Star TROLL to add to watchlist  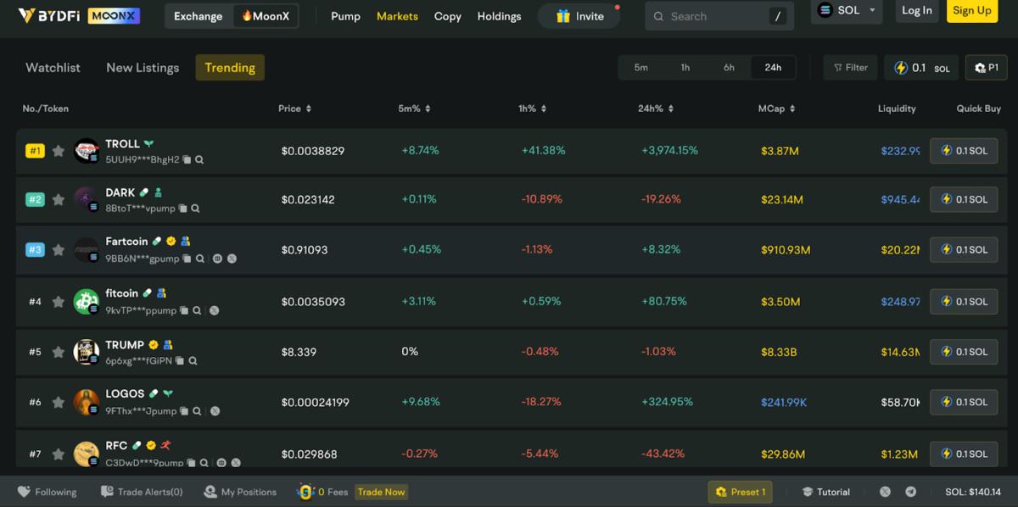58,151
